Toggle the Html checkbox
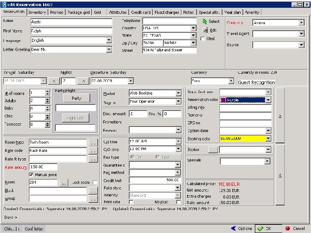The width and height of the screenshot is (311, 233). (x=203, y=39)
